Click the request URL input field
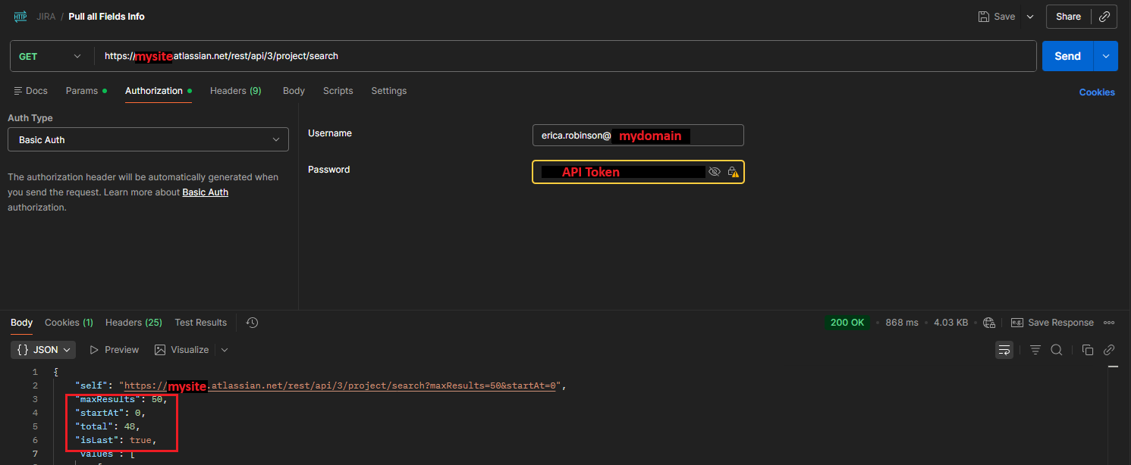Screen dimensions: 1131x465 (x=565, y=56)
